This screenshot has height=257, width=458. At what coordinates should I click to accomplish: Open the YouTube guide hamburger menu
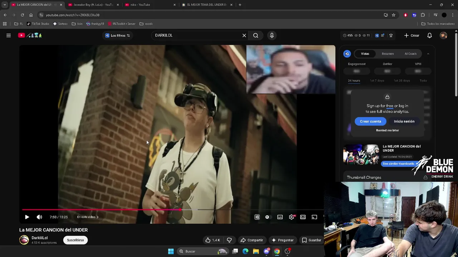(x=9, y=35)
